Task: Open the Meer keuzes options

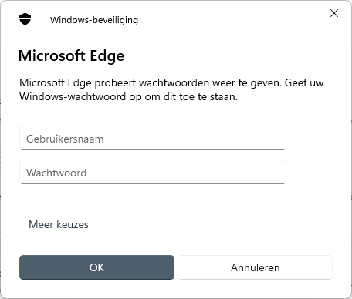Action: tap(59, 224)
